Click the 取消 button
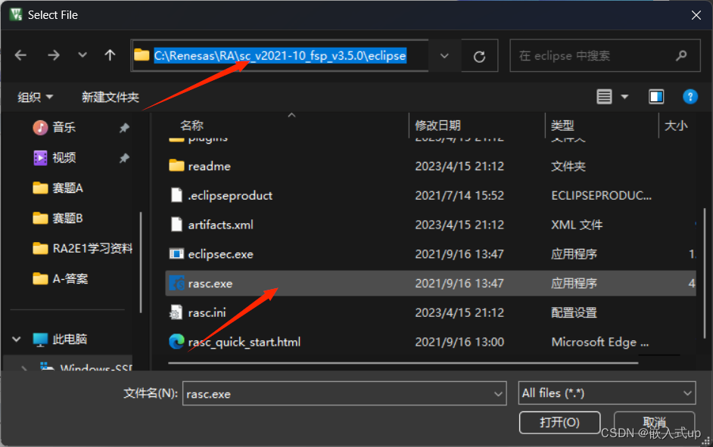This screenshot has height=447, width=713. [654, 423]
